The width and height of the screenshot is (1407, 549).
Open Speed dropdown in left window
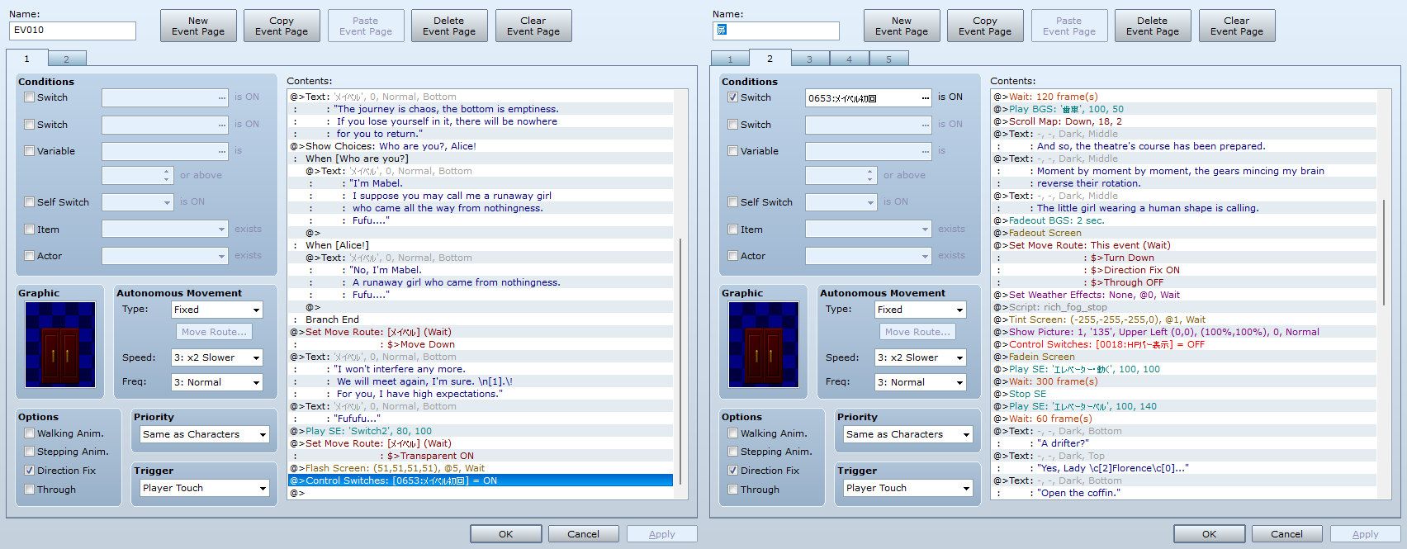(217, 357)
